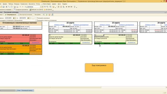Click the Paste clipboard icon
The width and height of the screenshot is (167, 94).
click(x=11, y=7)
